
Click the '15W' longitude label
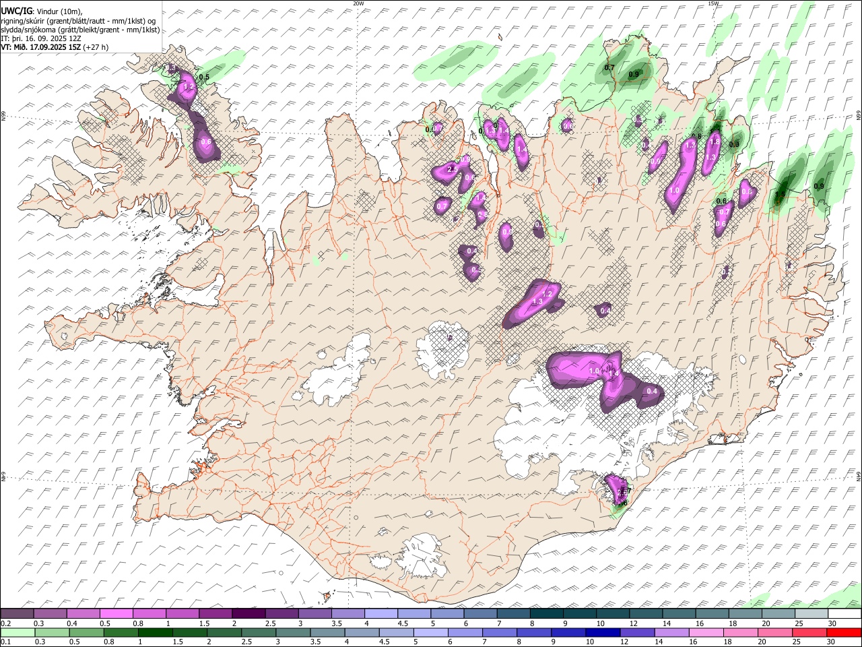click(713, 3)
